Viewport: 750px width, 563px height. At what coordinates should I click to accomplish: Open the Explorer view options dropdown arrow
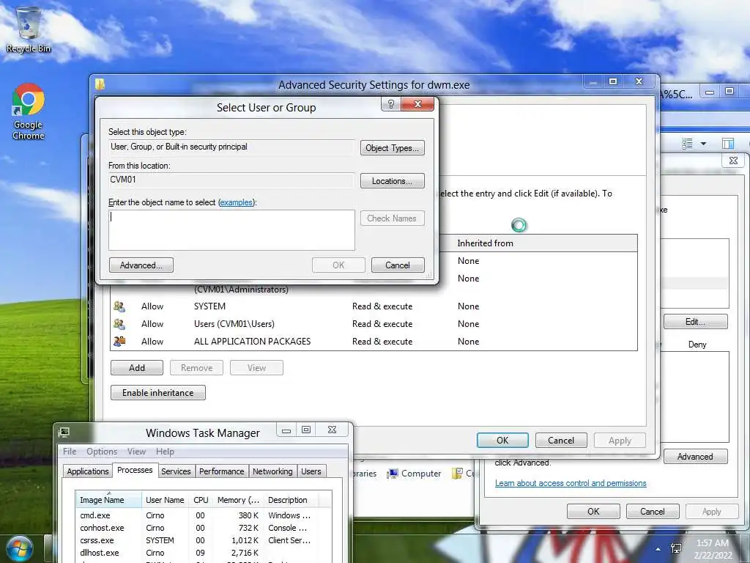click(x=704, y=143)
